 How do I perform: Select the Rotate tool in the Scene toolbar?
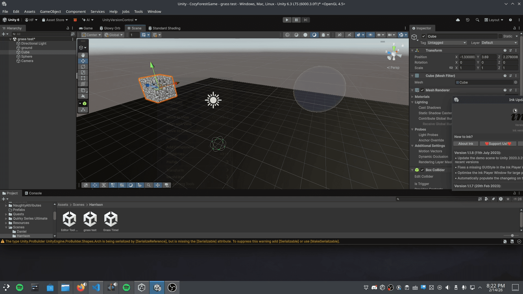coord(83,67)
